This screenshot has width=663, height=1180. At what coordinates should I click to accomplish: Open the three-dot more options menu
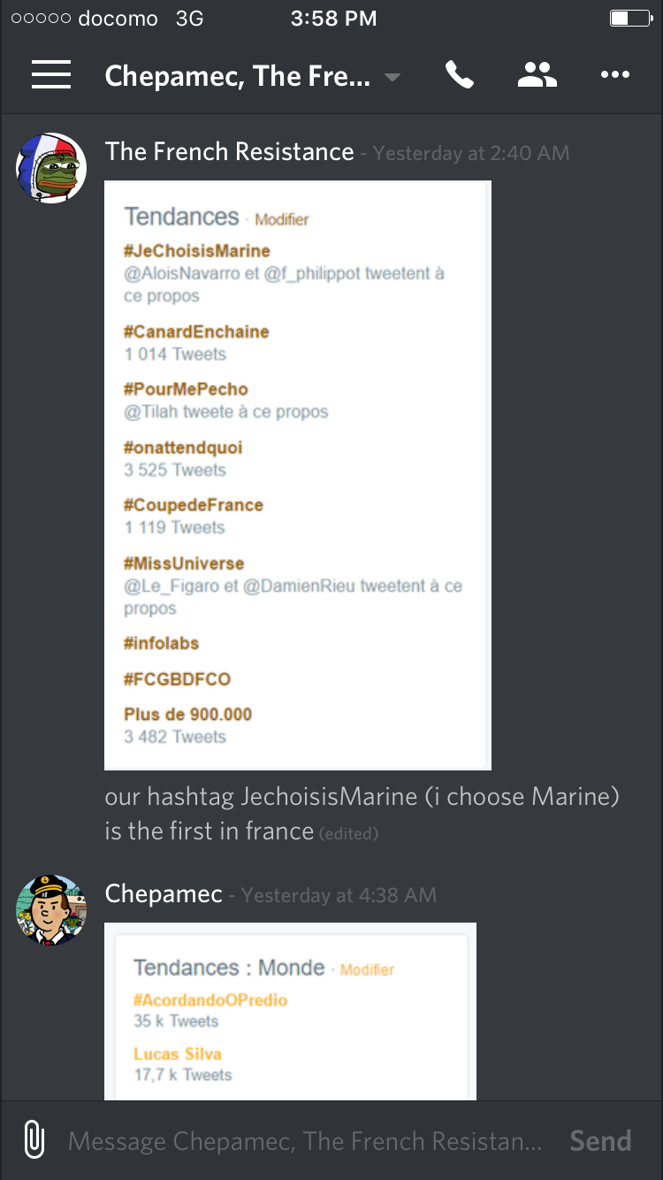point(614,75)
